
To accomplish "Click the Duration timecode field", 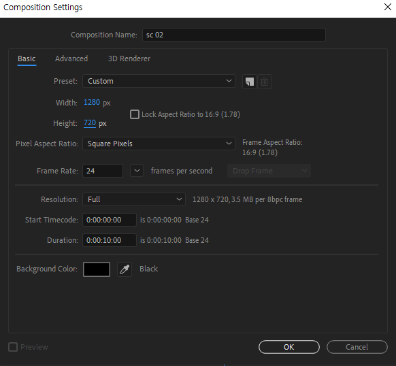I will [x=110, y=240].
